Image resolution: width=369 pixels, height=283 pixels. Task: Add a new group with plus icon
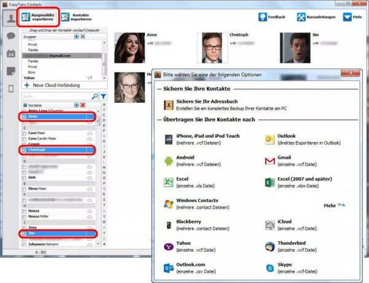point(76,36)
